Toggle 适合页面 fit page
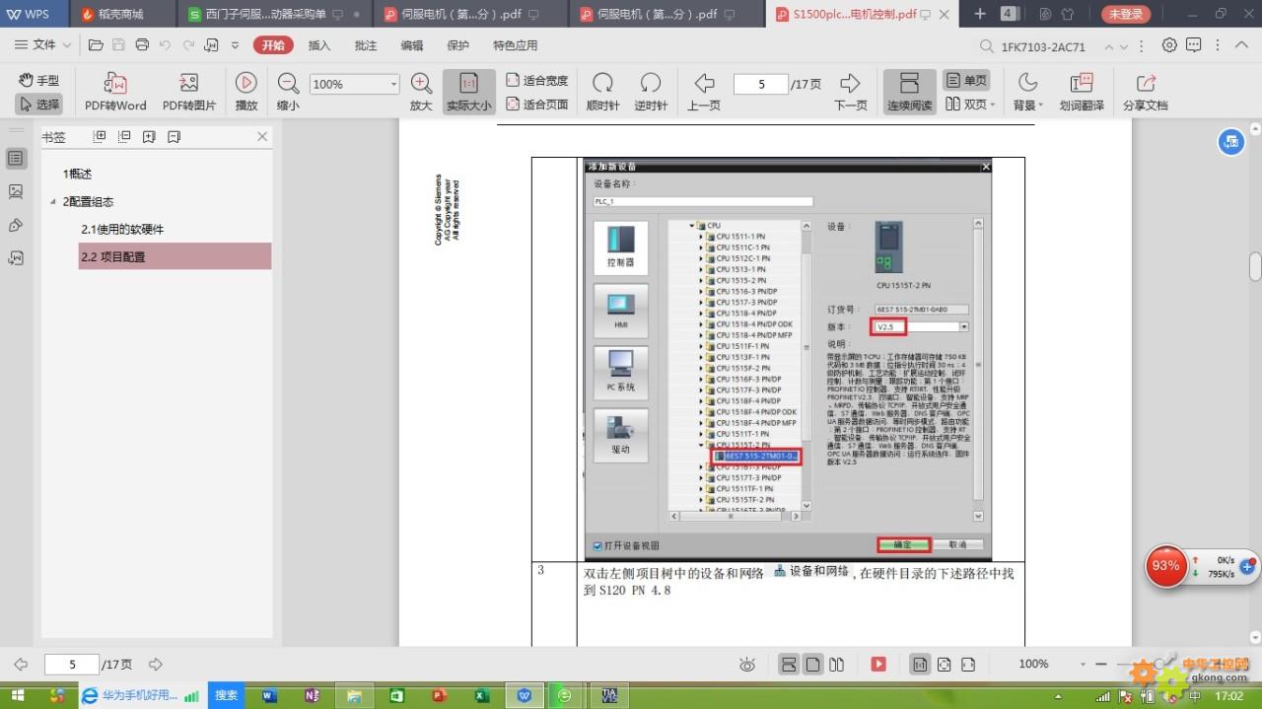The height and width of the screenshot is (709, 1262). click(x=537, y=105)
